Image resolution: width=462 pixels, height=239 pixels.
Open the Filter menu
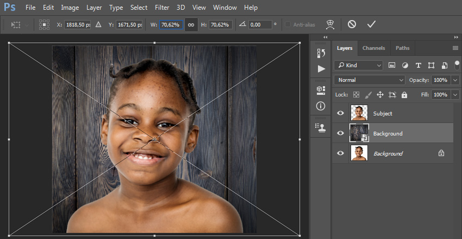(162, 8)
